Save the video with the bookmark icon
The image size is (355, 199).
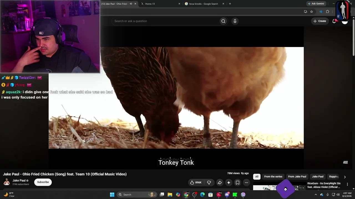[237, 182]
